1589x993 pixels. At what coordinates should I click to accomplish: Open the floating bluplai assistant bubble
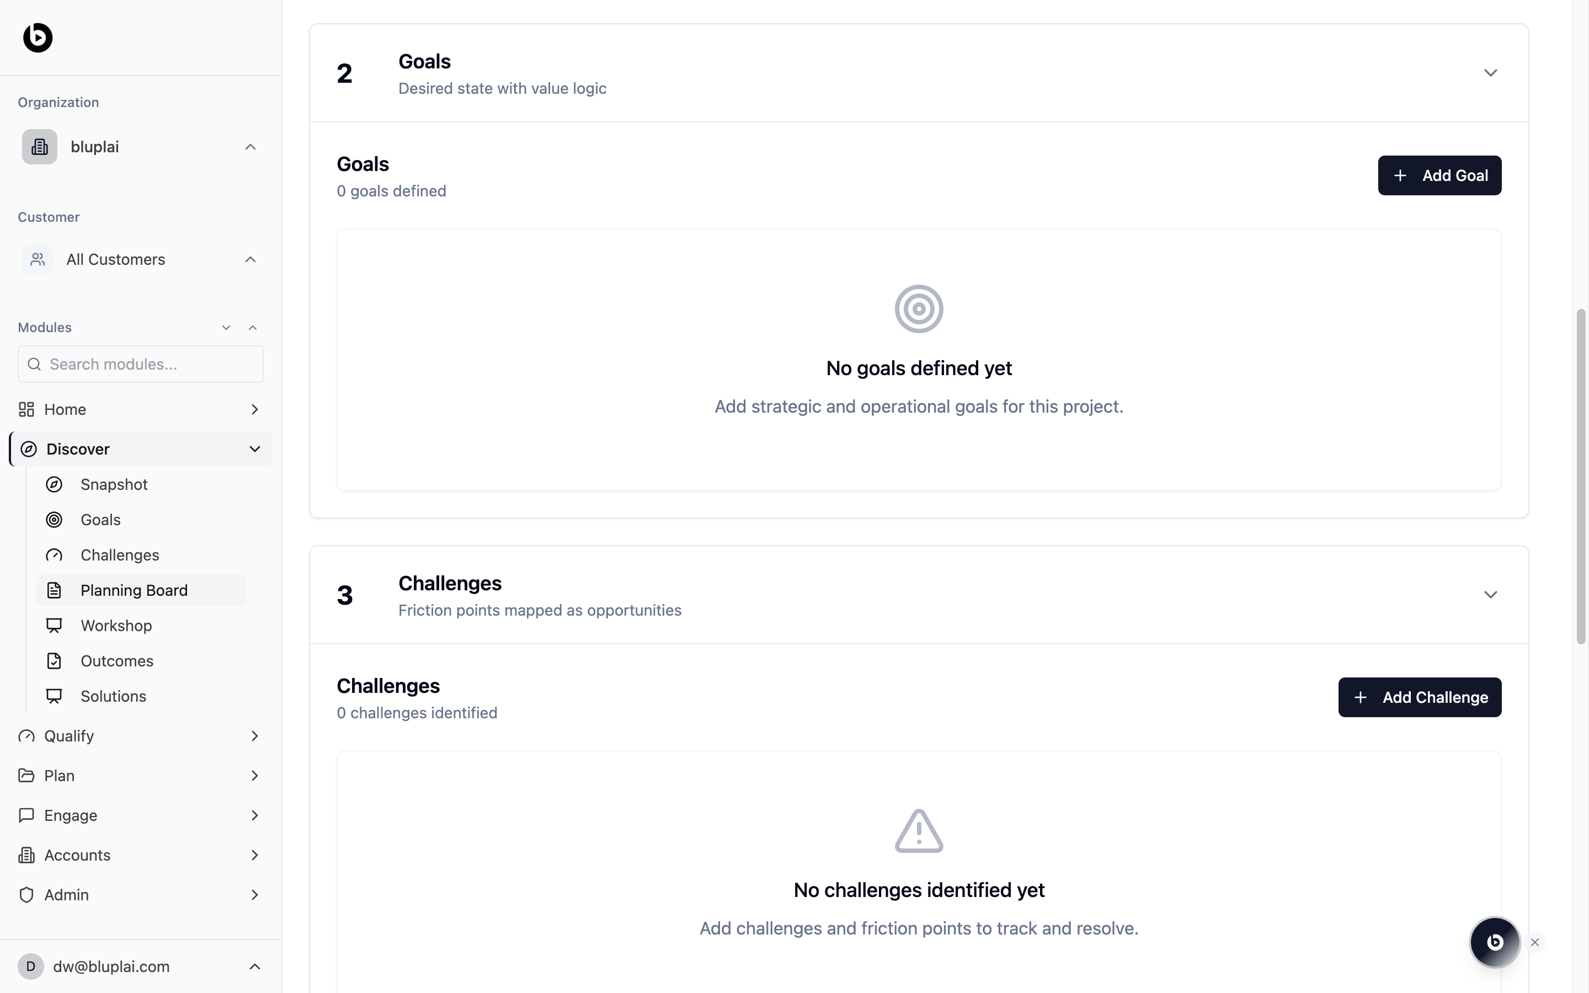coord(1495,942)
